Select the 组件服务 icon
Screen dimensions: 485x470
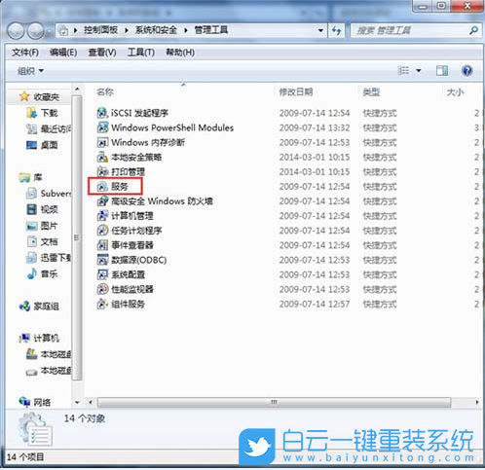pos(102,304)
